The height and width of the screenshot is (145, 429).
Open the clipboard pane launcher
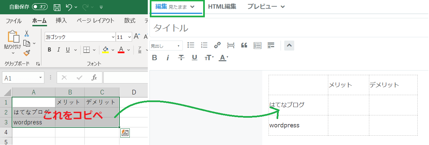point(38,64)
